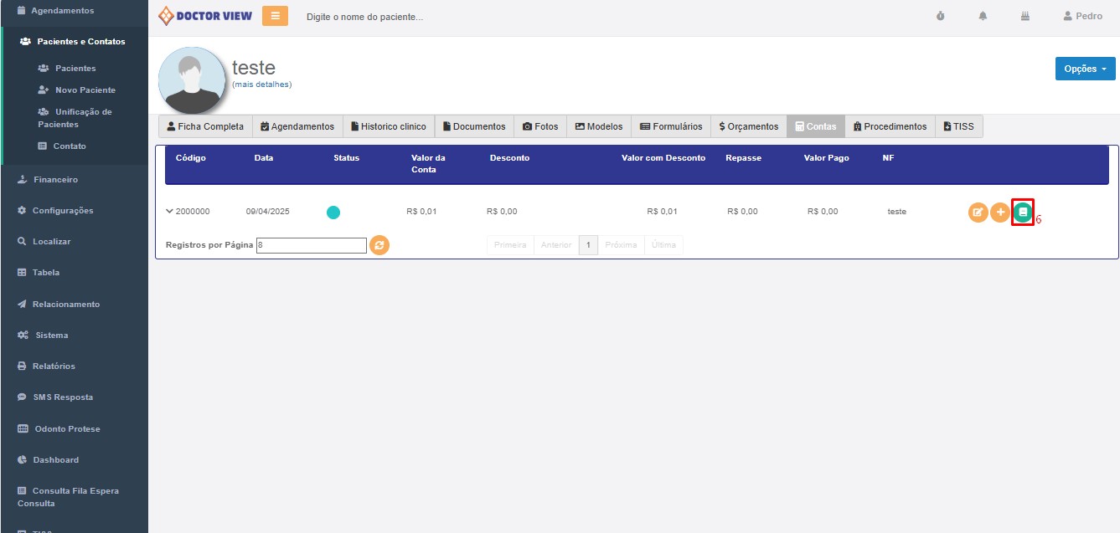Expand account row 2000000 chevron
1120x533 pixels.
(x=170, y=212)
